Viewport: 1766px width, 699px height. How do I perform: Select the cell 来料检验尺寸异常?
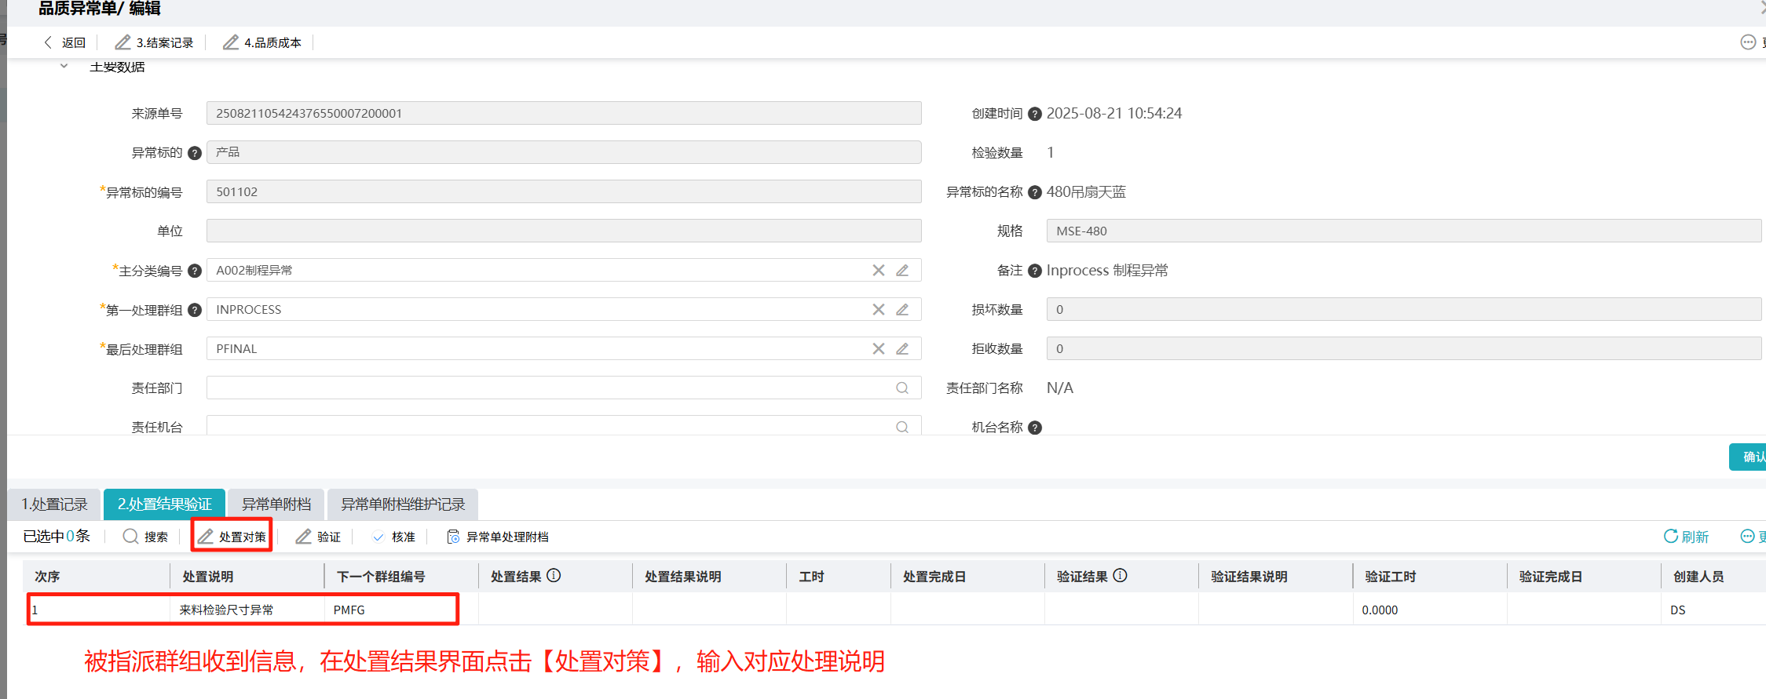coord(247,610)
